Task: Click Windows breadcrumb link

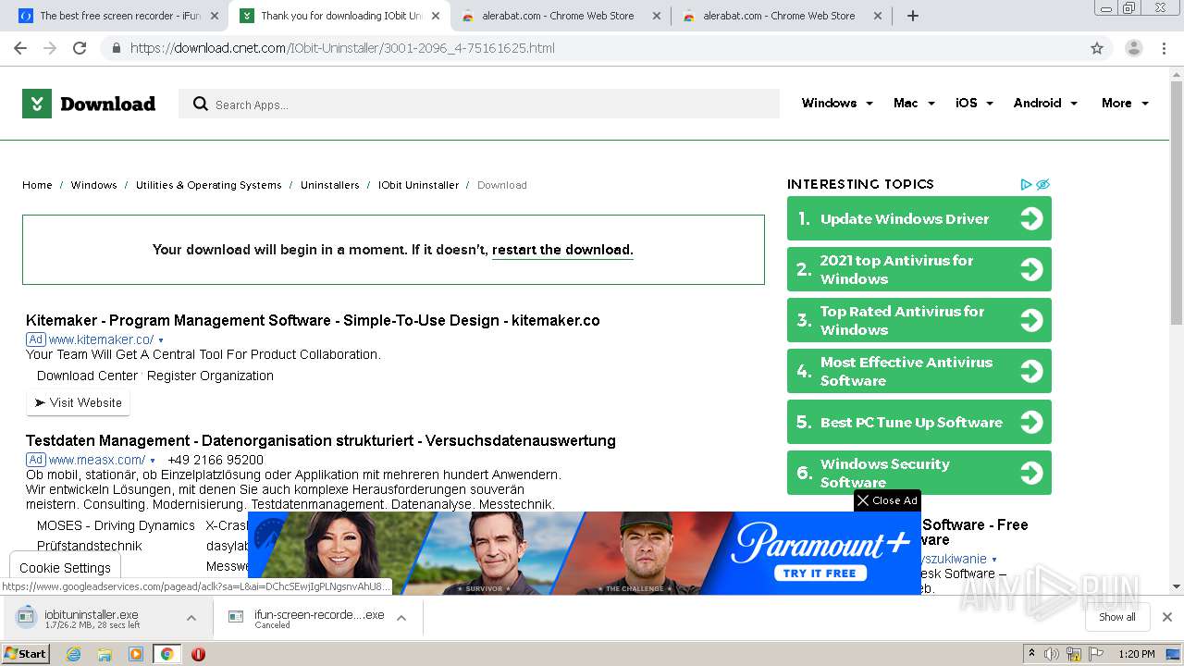Action: 94,185
